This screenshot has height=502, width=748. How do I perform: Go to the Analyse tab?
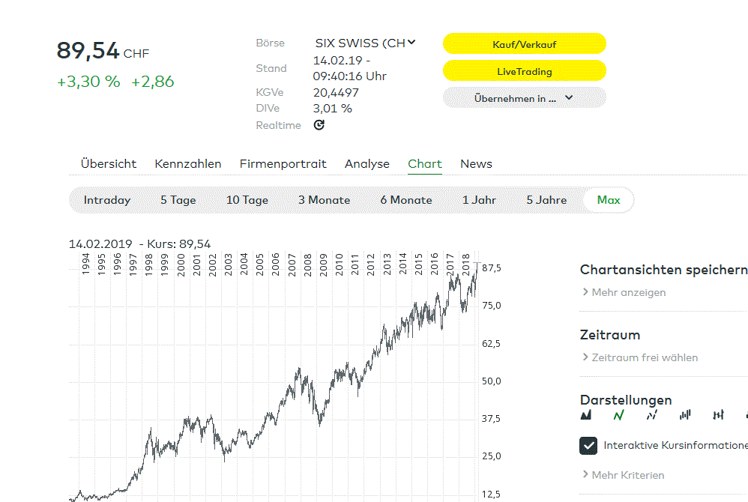tap(367, 164)
